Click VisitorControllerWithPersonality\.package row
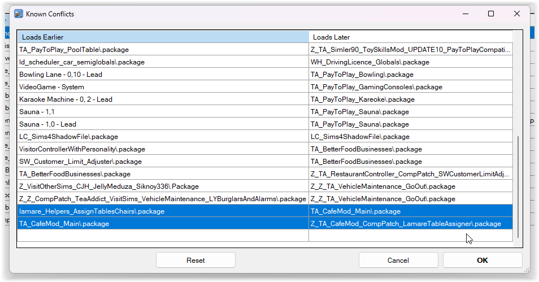Viewport: 539px width, 282px height. point(82,149)
